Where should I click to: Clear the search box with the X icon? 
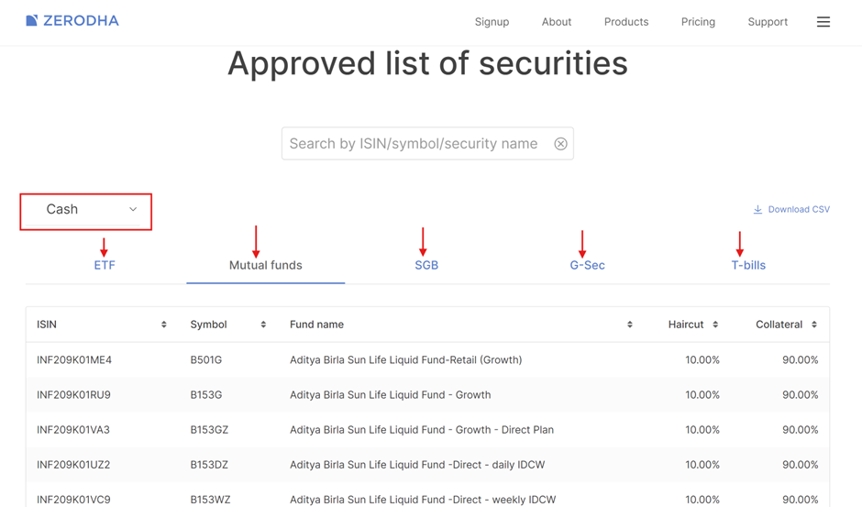pos(560,144)
